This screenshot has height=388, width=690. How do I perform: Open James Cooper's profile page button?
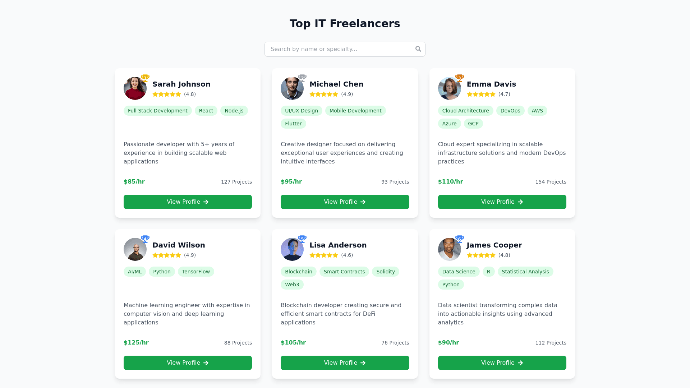tap(502, 363)
